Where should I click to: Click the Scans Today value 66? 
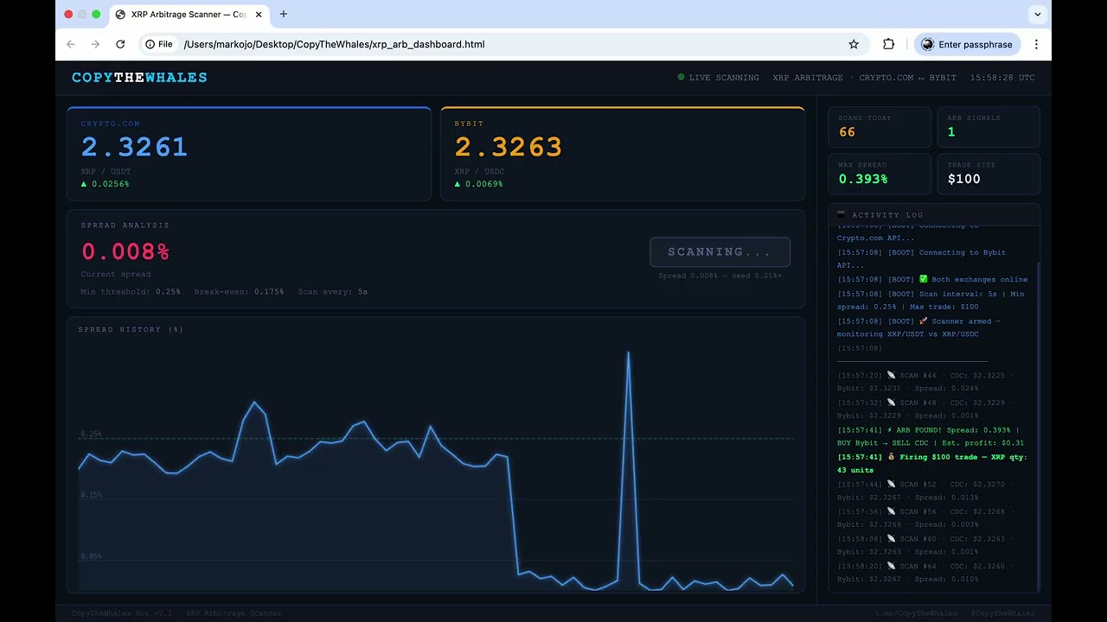pyautogui.click(x=847, y=132)
